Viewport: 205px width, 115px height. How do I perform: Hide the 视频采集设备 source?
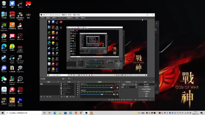tap(75, 88)
